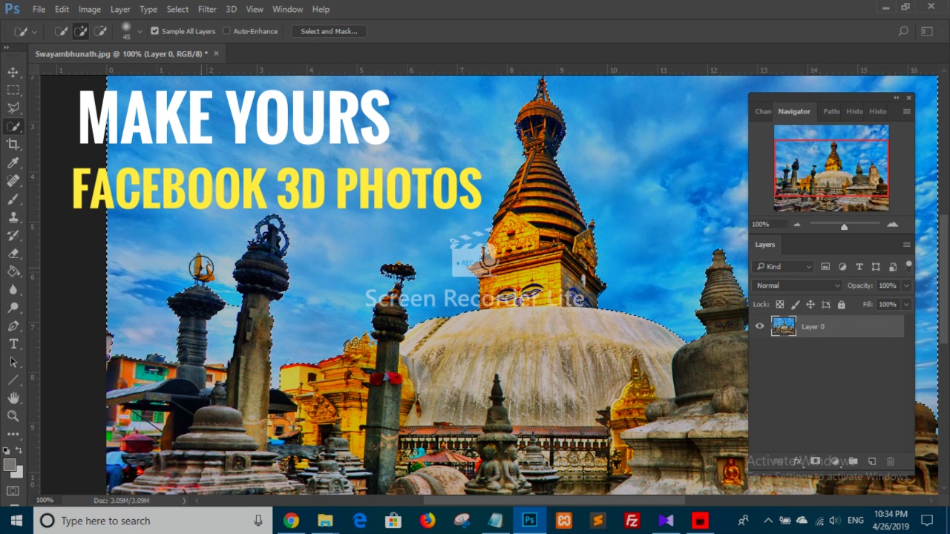The image size is (950, 534).
Task: Open the File menu
Action: click(x=39, y=10)
